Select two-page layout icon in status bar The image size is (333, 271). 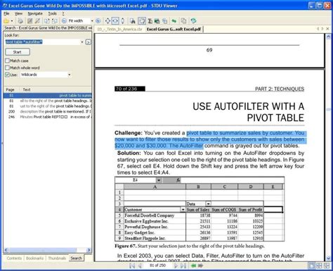[x=319, y=265]
